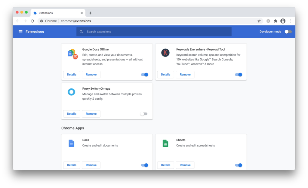
Task: Enable Developer mode toggle
Action: pos(288,32)
